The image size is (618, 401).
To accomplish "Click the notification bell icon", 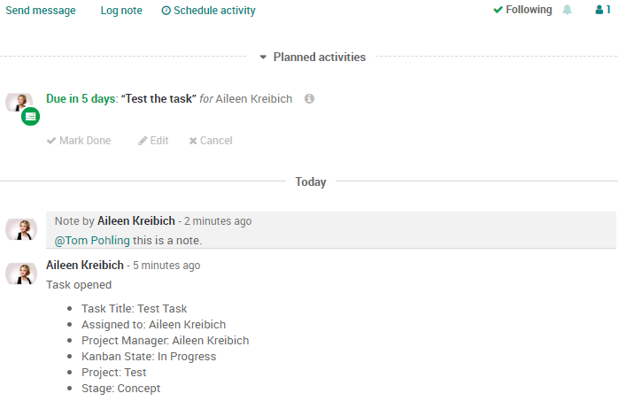I will [568, 10].
